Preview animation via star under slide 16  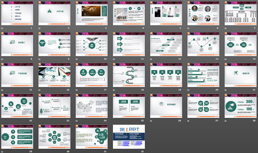[x=39, y=90]
